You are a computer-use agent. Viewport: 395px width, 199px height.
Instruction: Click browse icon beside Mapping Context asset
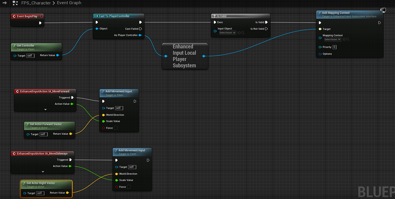[x=348, y=39]
